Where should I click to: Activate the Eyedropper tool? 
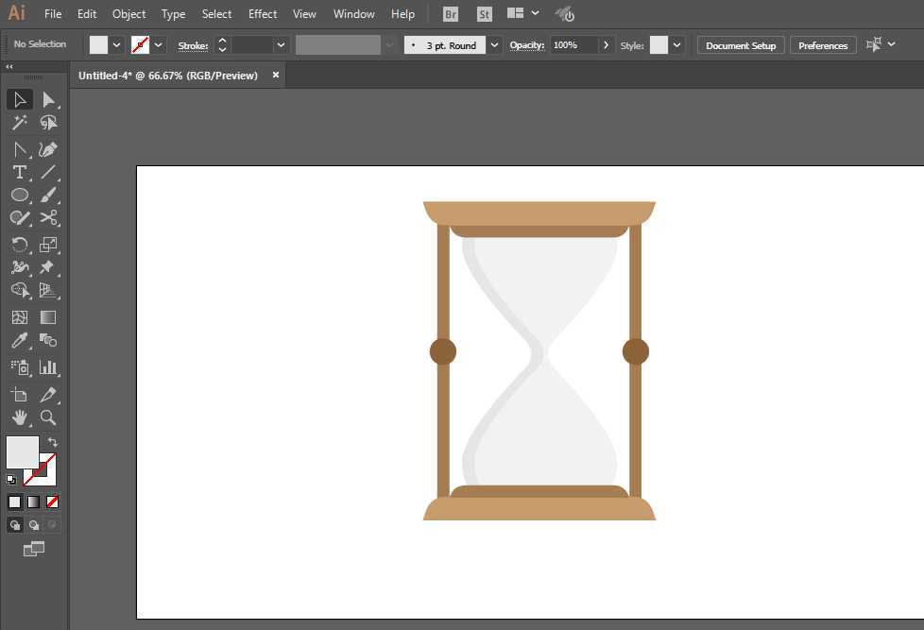pos(19,341)
